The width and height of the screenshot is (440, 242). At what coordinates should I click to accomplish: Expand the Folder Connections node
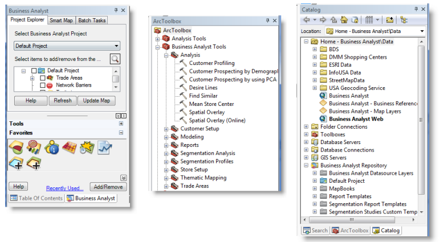click(306, 127)
